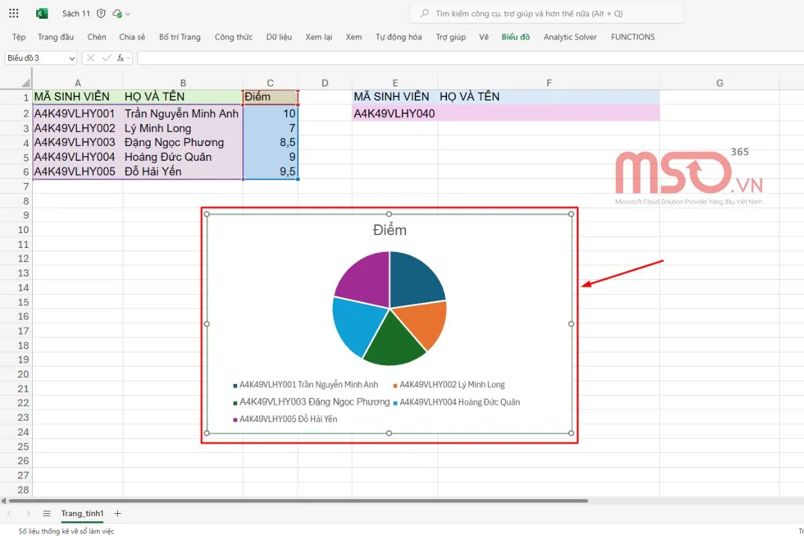Confirm entry using the checkmark icon
The width and height of the screenshot is (804, 536).
[106, 58]
